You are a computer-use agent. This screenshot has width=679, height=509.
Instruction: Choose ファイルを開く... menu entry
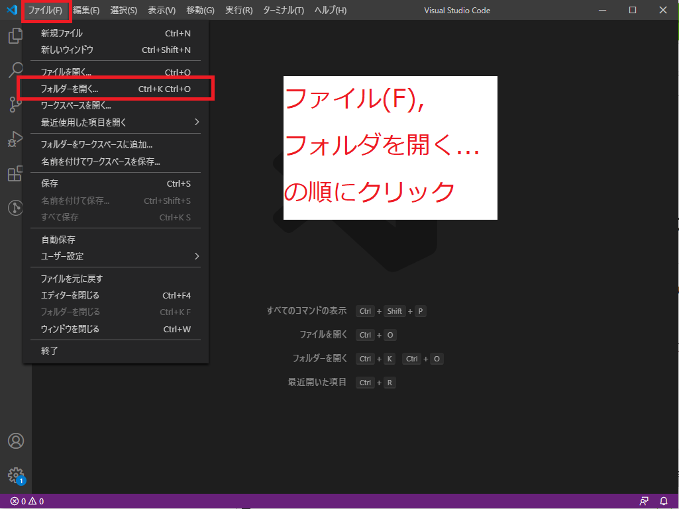(x=116, y=72)
